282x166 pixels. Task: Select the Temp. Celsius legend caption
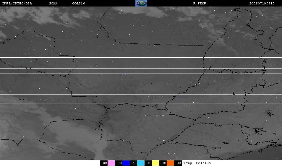coord(197,163)
